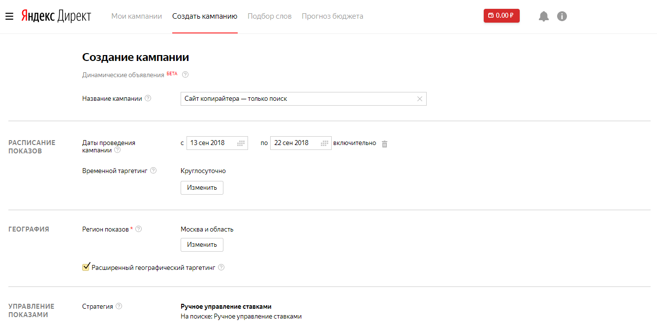This screenshot has width=657, height=322.
Task: Open the hamburger navigation menu
Action: point(9,15)
